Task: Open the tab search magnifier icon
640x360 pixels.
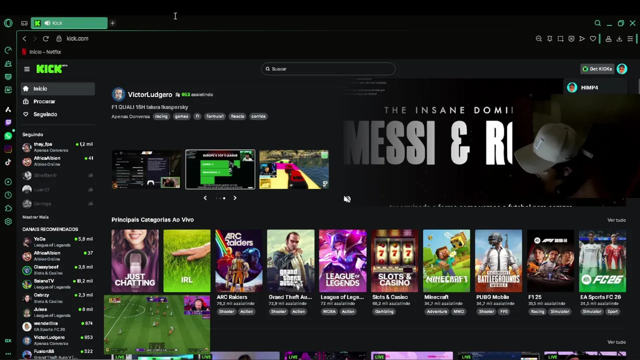Action: pos(597,23)
